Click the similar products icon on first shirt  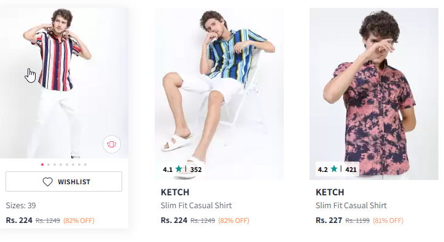point(112,144)
